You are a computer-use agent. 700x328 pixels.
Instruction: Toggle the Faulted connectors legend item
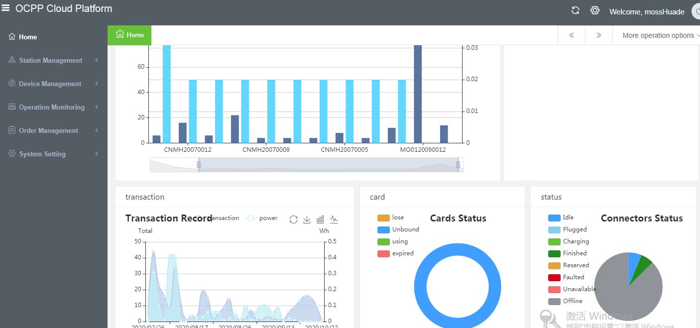pos(566,277)
